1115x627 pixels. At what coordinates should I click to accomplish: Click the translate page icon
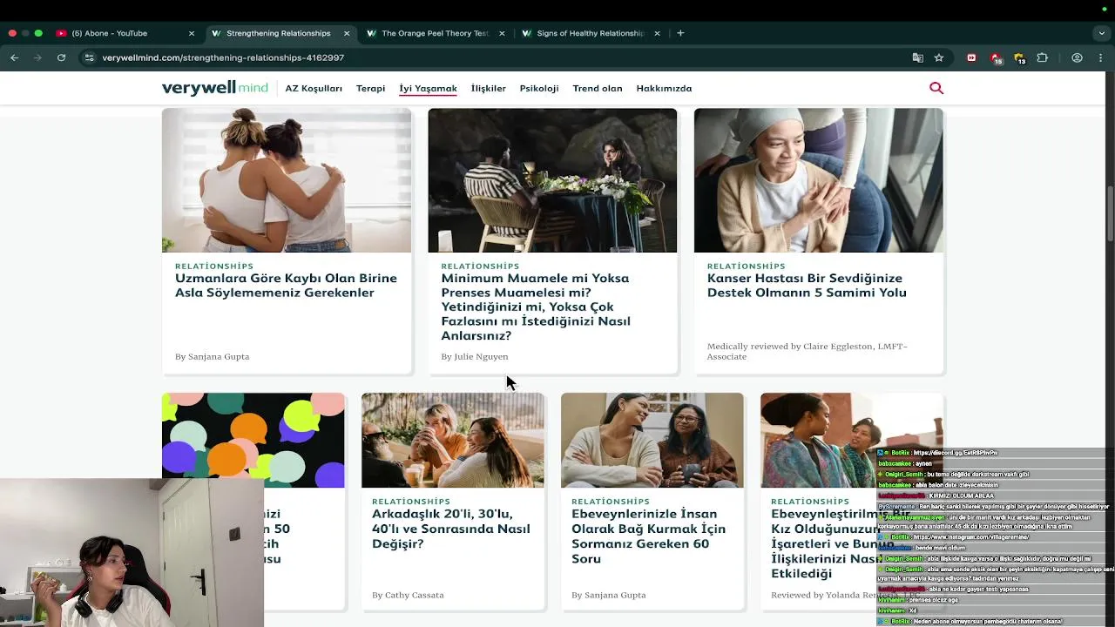[x=917, y=57]
